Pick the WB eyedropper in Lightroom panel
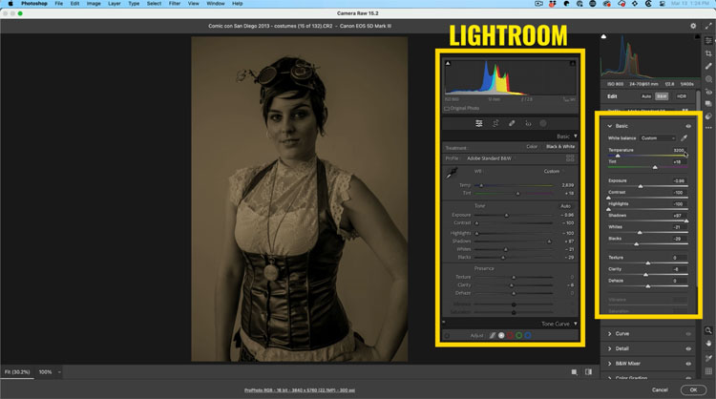Image resolution: width=716 pixels, height=399 pixels. (x=452, y=173)
